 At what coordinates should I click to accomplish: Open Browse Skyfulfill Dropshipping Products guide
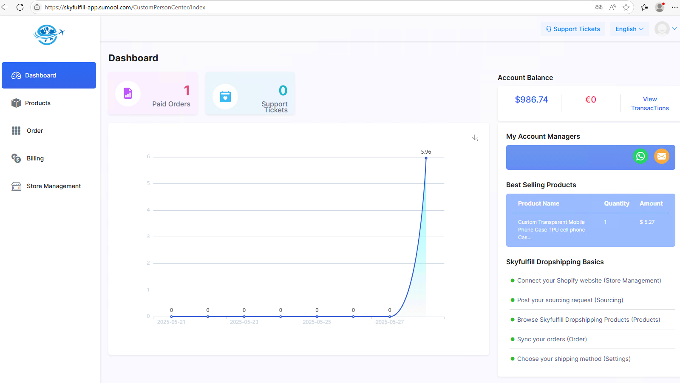click(x=589, y=320)
